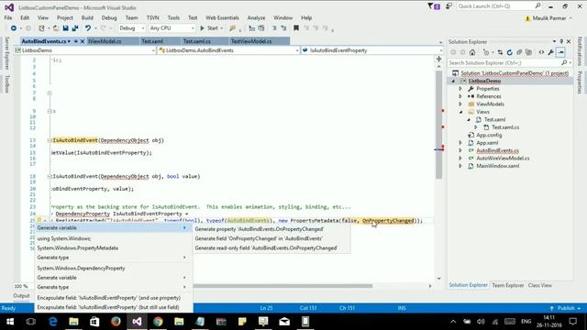Click the Start debugging button
Screen dimensions: 587x330
[x=209, y=28]
